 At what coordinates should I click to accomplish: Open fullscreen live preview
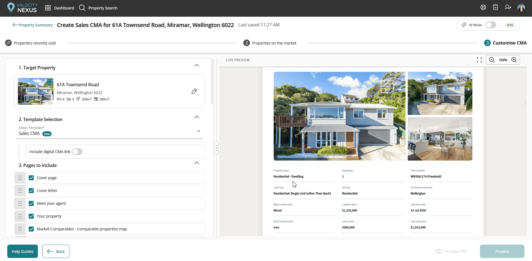(x=479, y=60)
